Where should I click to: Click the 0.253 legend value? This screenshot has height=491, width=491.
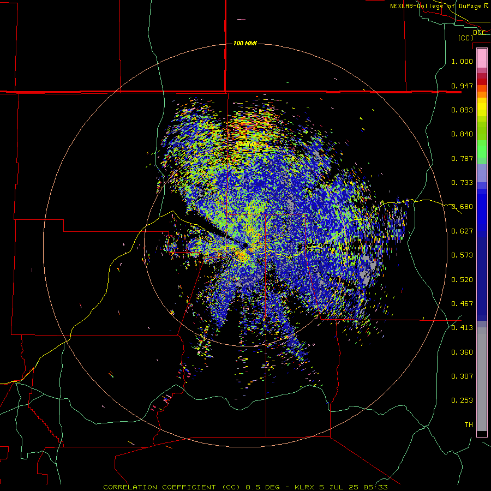(462, 400)
